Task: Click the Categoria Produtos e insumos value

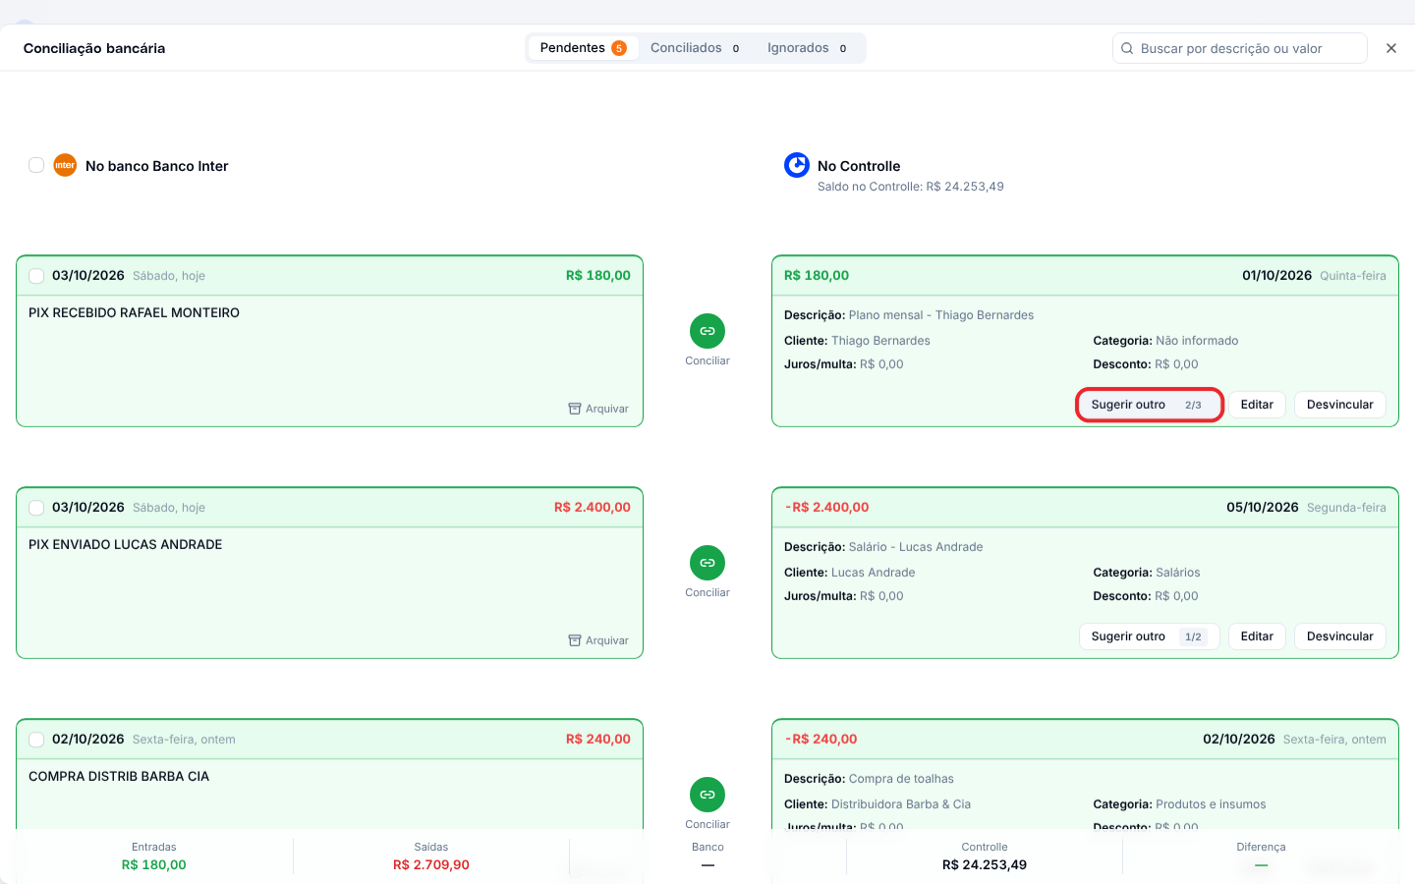Action: point(1211,804)
